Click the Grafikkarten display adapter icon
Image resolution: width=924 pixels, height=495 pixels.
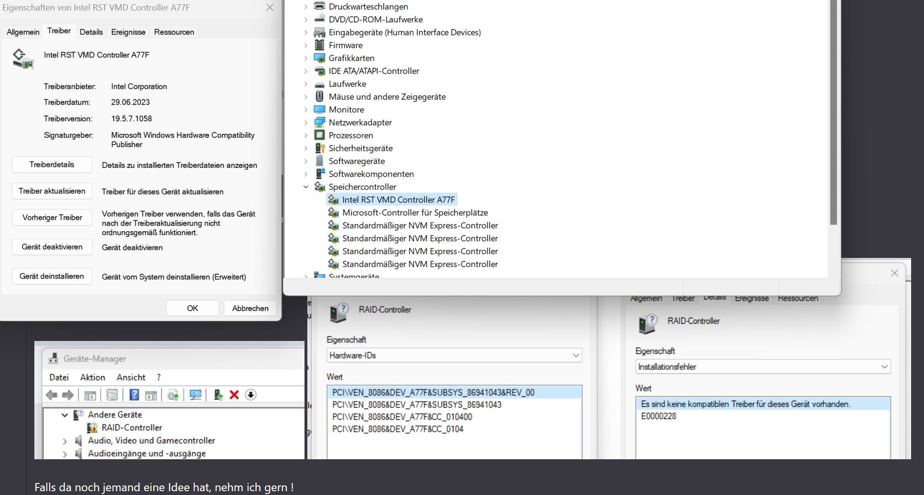[320, 58]
